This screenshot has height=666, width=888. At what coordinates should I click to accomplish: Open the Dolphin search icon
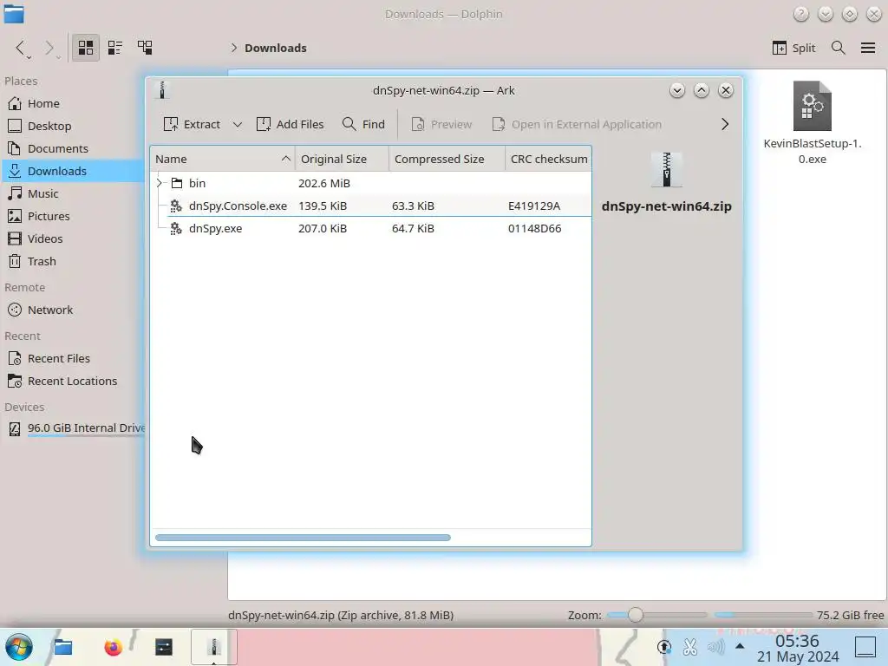839,49
